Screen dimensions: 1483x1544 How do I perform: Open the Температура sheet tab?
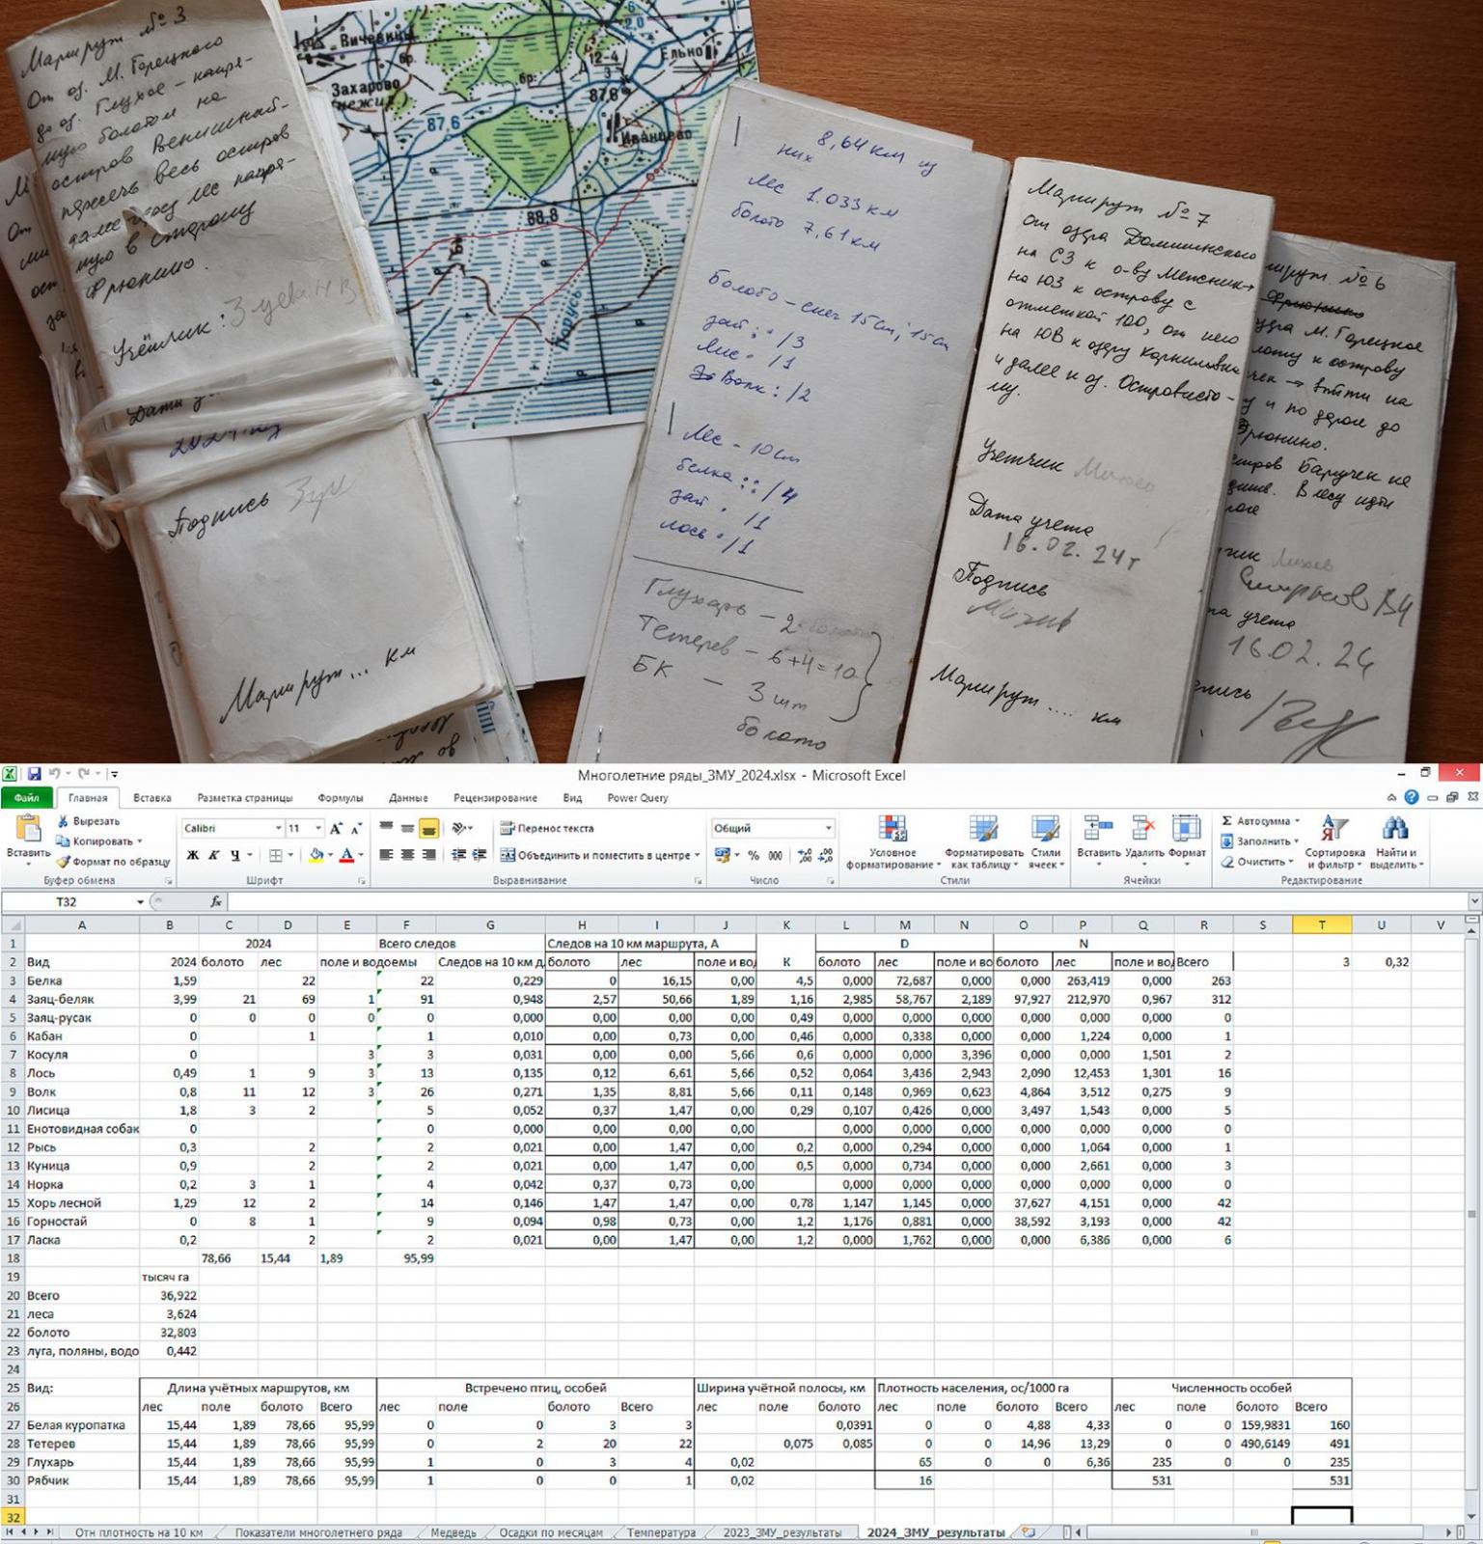point(661,1532)
